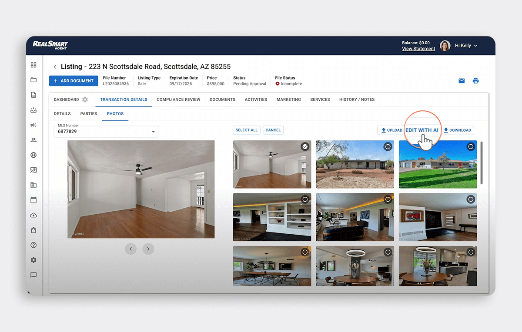This screenshot has height=332, width=522.
Task: Open the Marketing tab
Action: tap(289, 100)
